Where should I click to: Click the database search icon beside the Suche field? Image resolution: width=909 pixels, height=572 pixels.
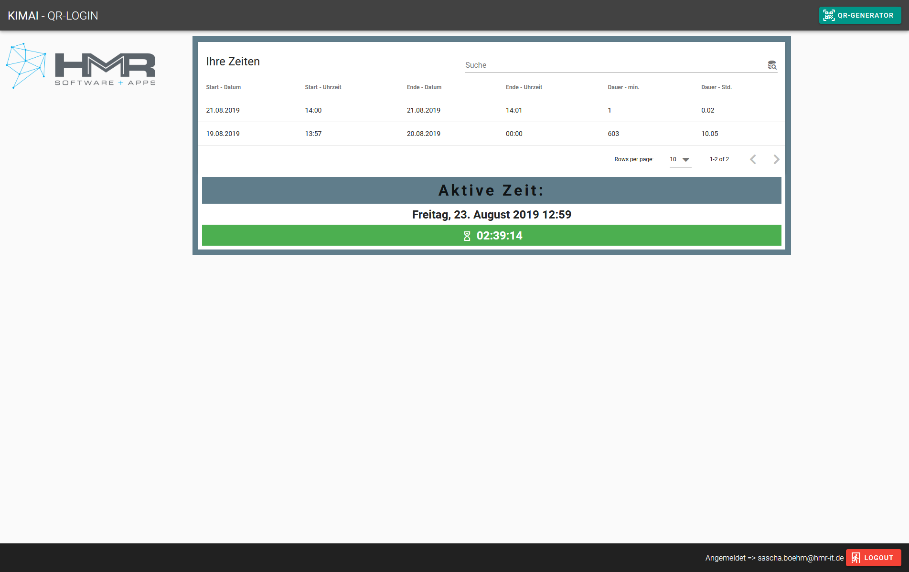pyautogui.click(x=772, y=65)
